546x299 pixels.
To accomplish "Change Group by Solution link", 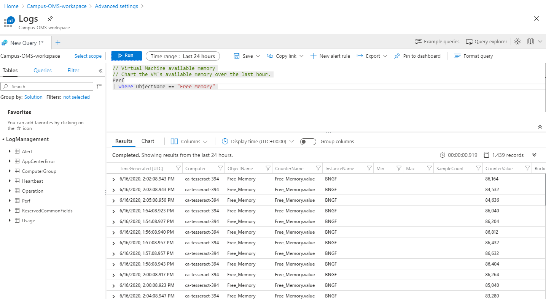I will (33, 97).
